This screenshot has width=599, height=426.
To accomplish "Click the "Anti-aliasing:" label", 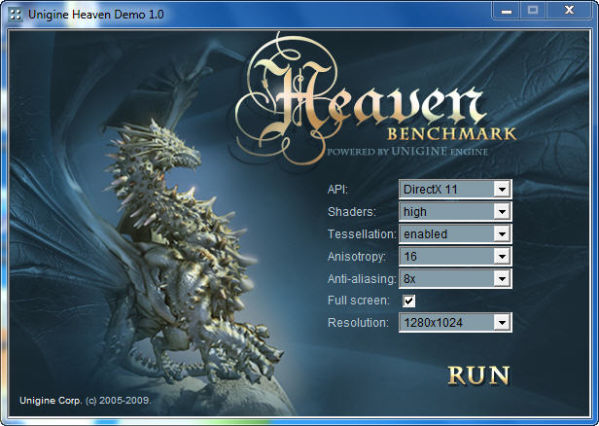I will [x=362, y=279].
